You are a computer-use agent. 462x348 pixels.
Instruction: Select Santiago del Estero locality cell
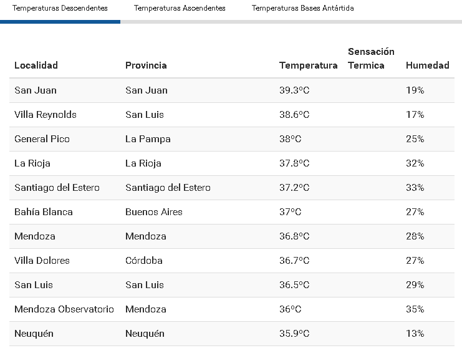[x=57, y=188]
